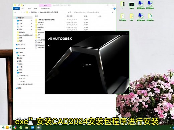This screenshot has height=130, width=174.
Task: Minimize the Autodesk installer window
Action: tap(121, 33)
